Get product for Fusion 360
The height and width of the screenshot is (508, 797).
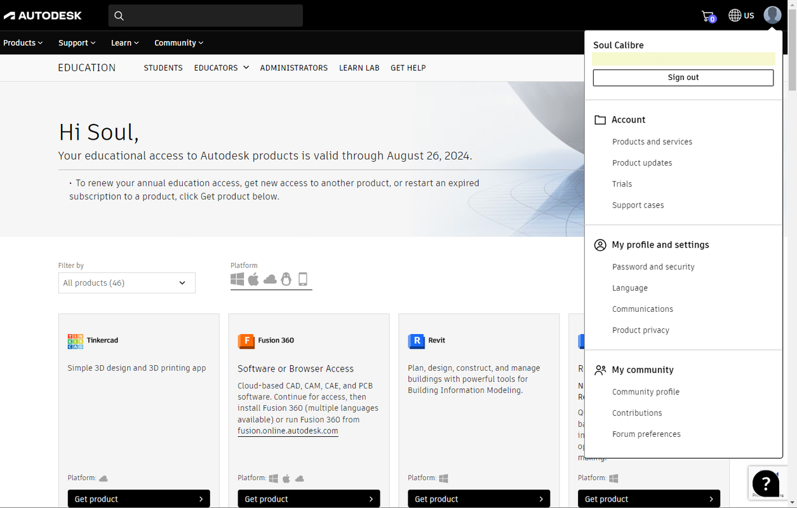click(x=309, y=499)
